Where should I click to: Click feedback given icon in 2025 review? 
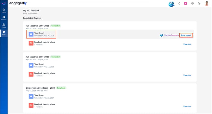coord(31,74)
